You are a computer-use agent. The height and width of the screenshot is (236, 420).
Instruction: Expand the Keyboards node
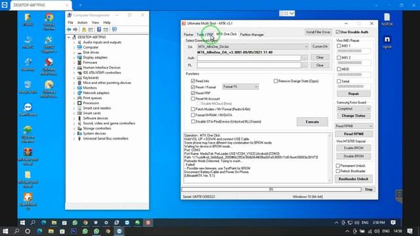click(74, 77)
